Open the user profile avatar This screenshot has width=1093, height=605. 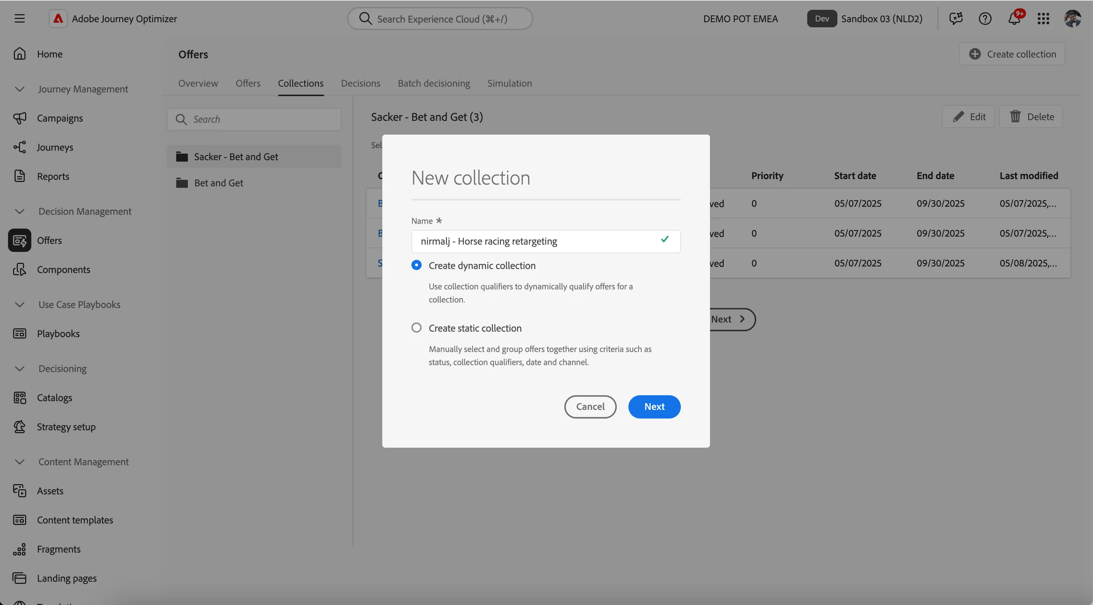1072,19
